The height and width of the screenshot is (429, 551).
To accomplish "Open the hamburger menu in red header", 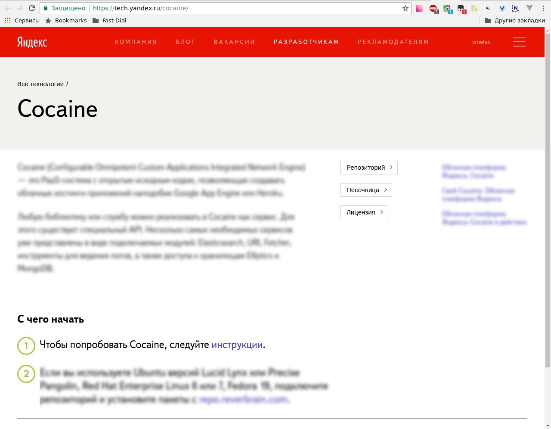I will click(x=519, y=42).
